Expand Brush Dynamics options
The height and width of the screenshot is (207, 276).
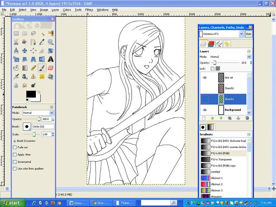pyautogui.click(x=15, y=141)
